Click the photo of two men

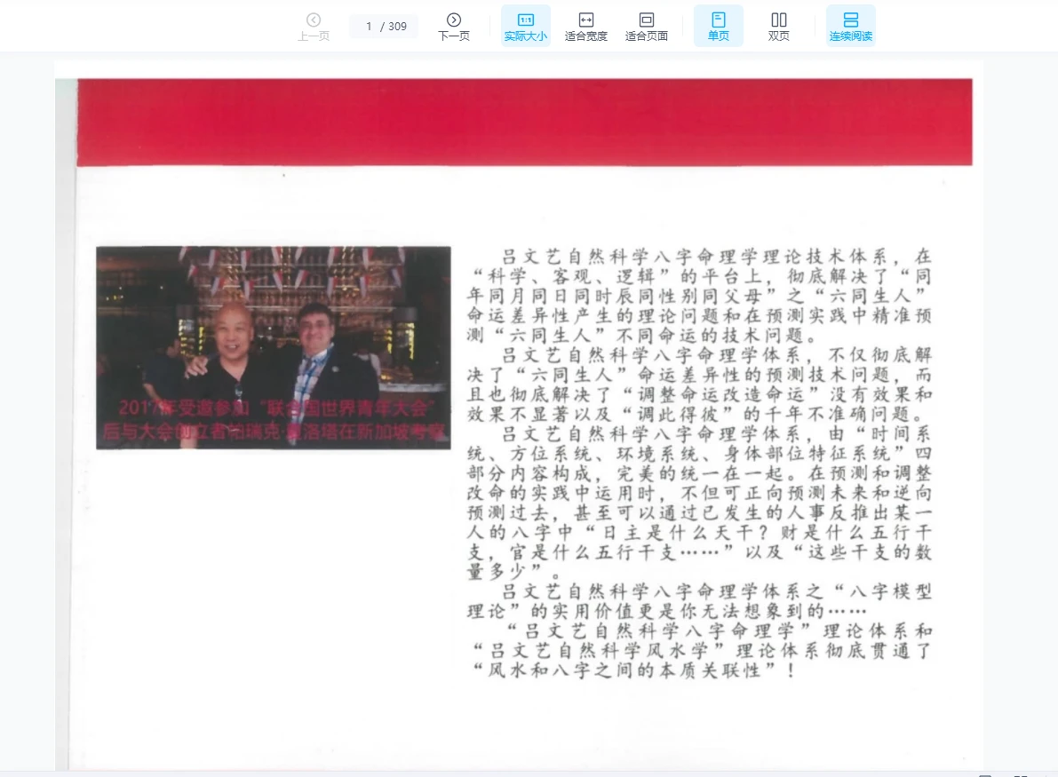(x=274, y=347)
